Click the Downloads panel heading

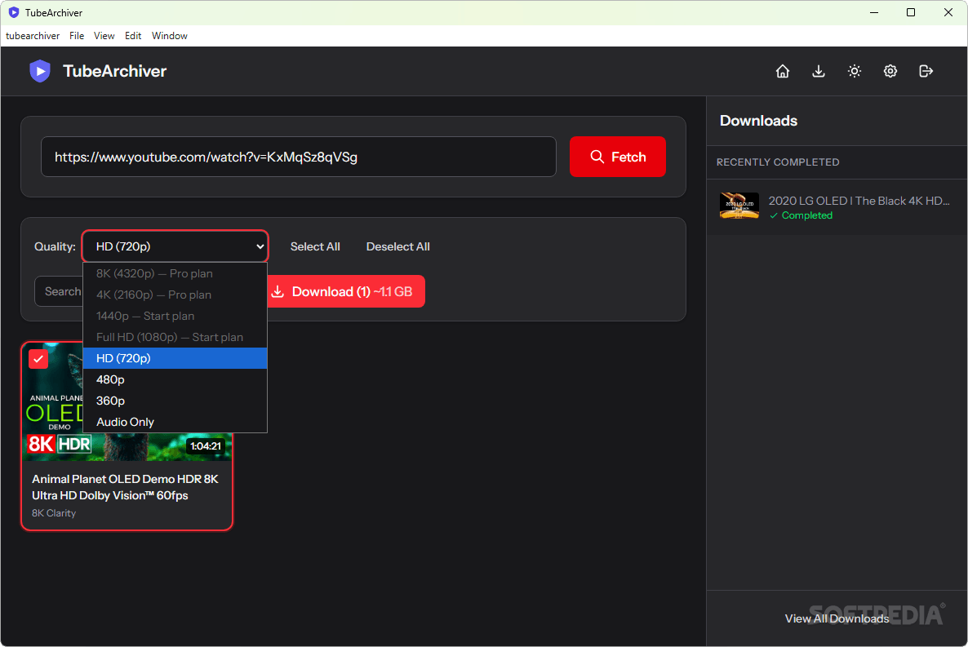758,121
